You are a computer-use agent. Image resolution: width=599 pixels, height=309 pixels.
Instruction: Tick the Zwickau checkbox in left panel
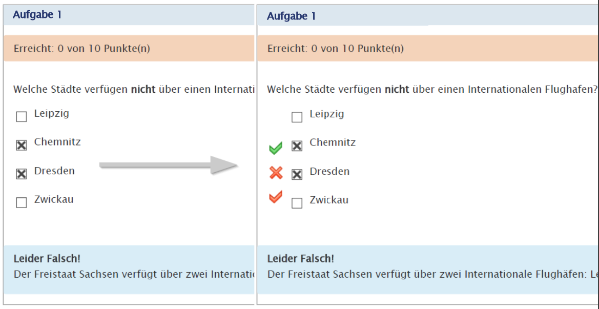point(22,203)
